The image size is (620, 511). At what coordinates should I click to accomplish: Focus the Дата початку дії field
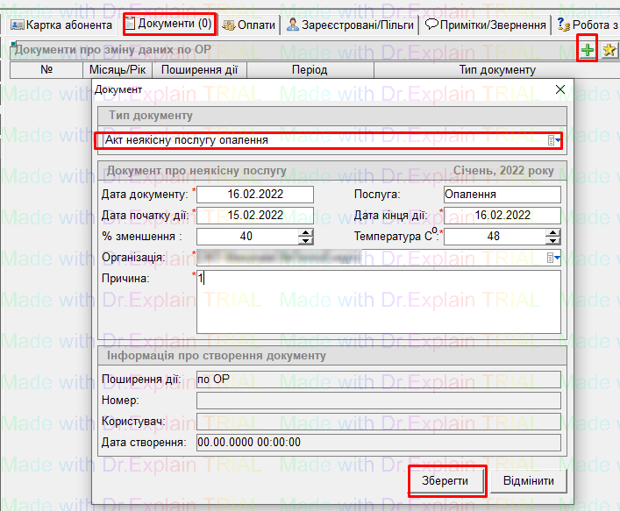point(254,215)
